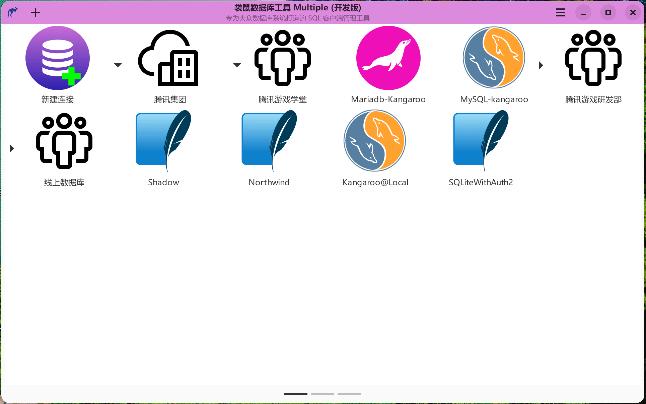
Task: Switch to the third page indicator
Action: [349, 394]
